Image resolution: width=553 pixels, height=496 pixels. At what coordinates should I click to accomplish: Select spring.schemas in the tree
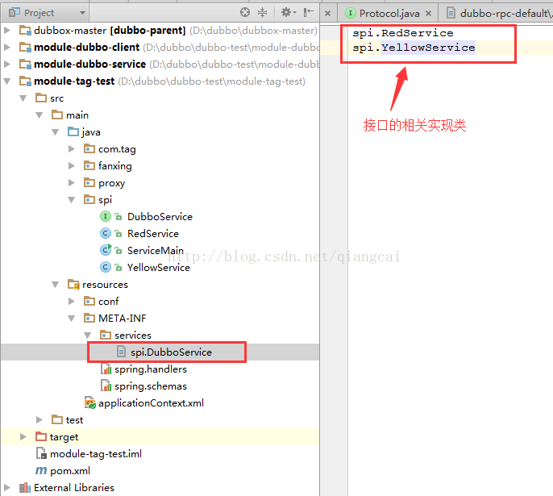pyautogui.click(x=151, y=386)
